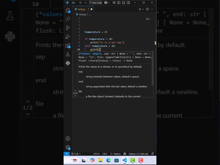Click the 'if temperature > 30:' line
The image size is (220, 165).
tap(99, 39)
